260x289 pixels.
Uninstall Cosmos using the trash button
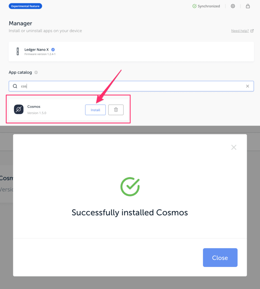pyautogui.click(x=116, y=110)
